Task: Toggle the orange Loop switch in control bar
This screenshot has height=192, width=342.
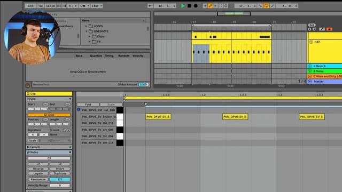Action: coord(266,6)
